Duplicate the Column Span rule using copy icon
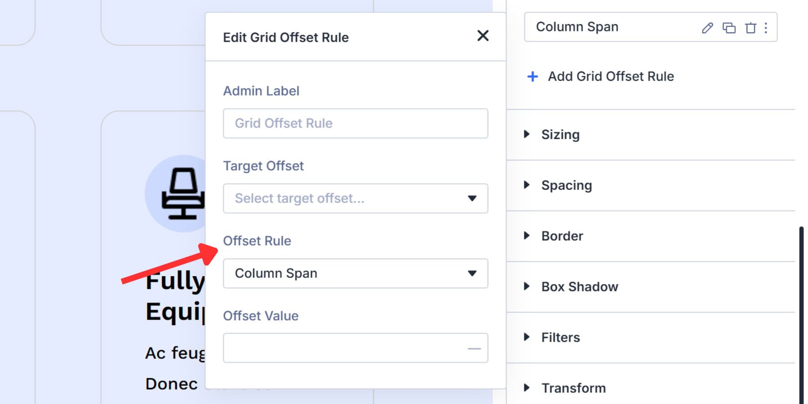Screen dimensions: 808x404 [729, 28]
